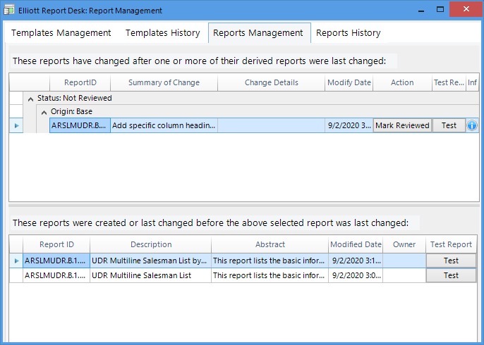The height and width of the screenshot is (345, 484).
Task: Sort by the ReportID column header
Action: 80,82
